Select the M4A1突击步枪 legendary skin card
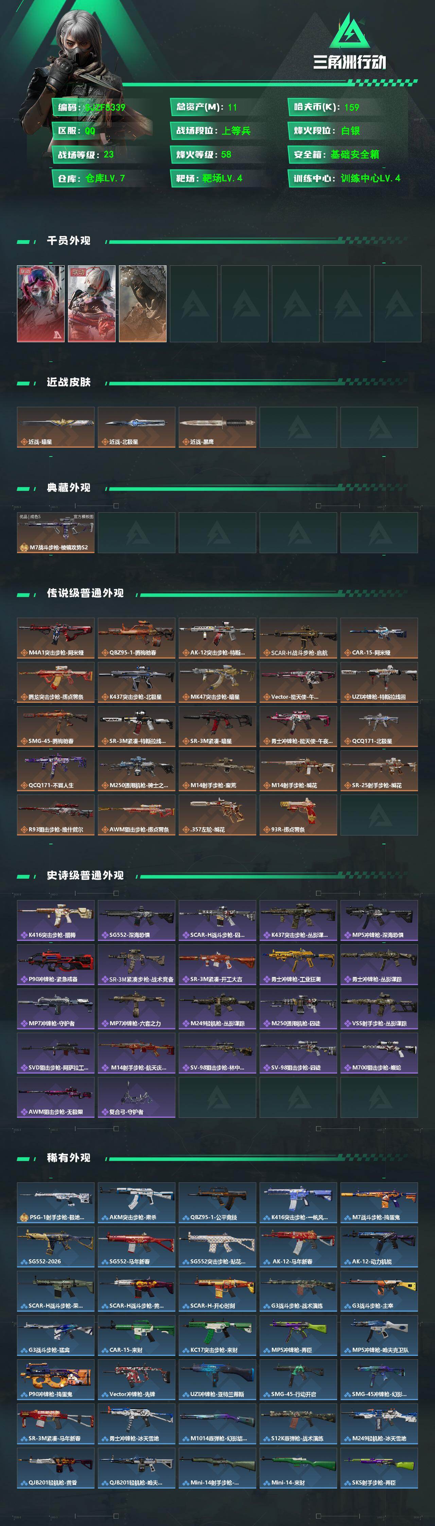Image resolution: width=435 pixels, height=1526 pixels. pos(56,638)
